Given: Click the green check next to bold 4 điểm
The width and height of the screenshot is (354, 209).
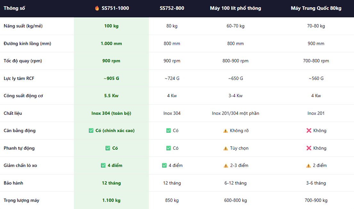Looking at the screenshot, I should pyautogui.click(x=103, y=165).
